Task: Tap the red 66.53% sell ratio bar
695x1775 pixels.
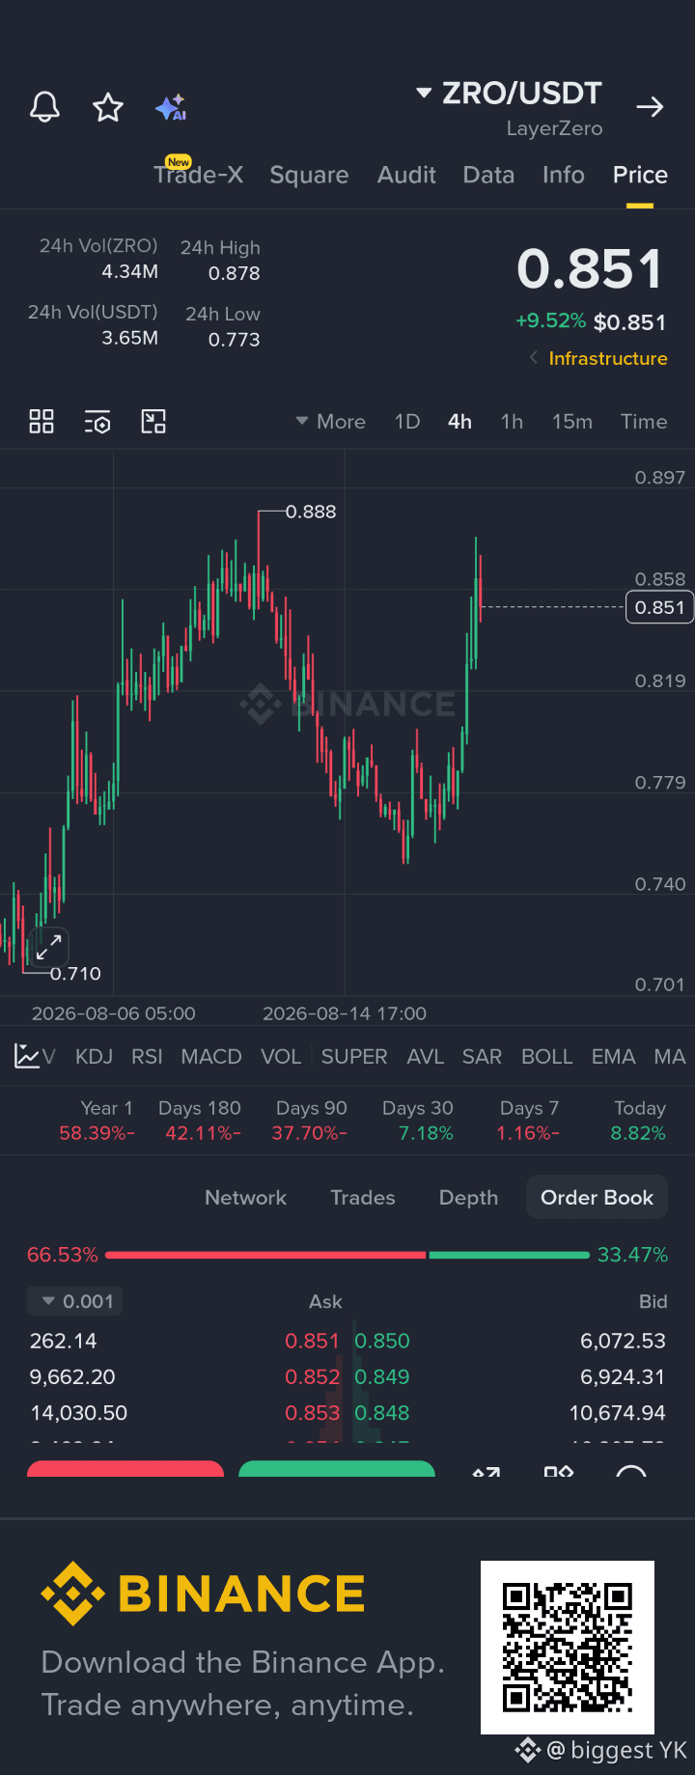Action: tap(265, 1255)
